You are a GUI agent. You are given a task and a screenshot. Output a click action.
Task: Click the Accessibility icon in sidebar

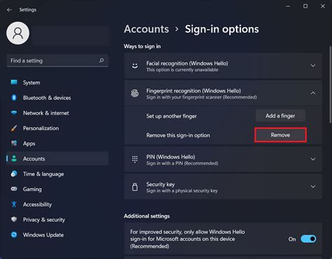[x=14, y=204]
